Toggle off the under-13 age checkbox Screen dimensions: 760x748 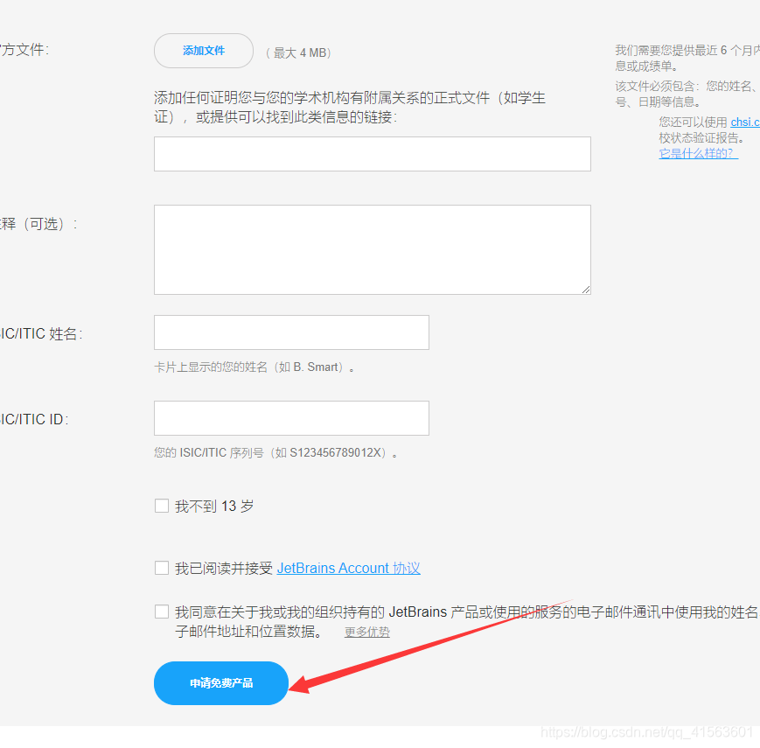[x=162, y=505]
